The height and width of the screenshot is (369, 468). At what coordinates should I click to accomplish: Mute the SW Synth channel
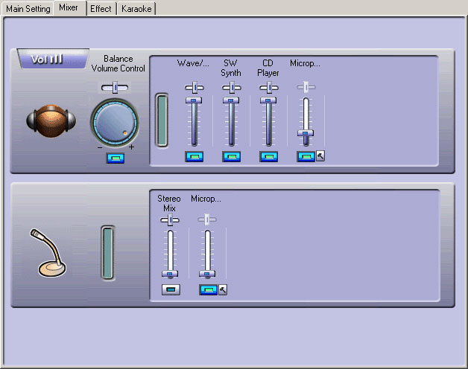coord(231,156)
